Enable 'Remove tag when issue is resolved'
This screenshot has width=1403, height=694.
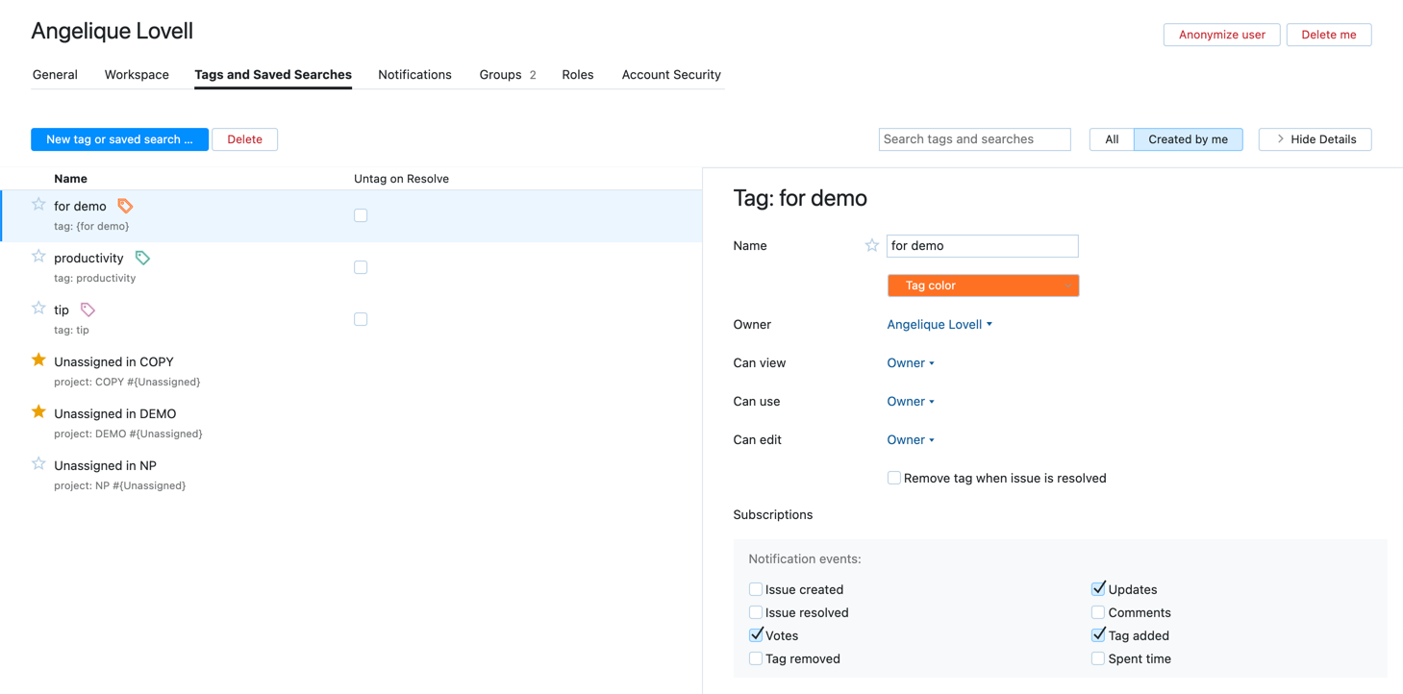pos(893,478)
